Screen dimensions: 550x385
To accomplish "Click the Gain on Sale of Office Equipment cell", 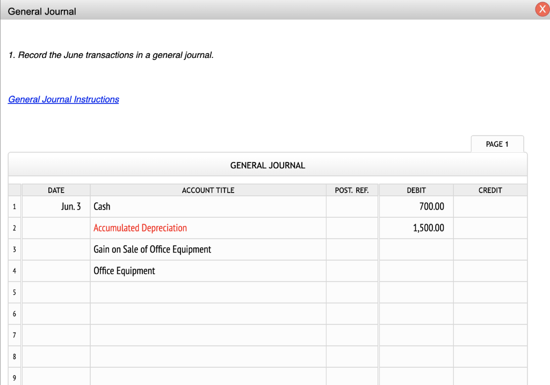I will pyautogui.click(x=161, y=249).
